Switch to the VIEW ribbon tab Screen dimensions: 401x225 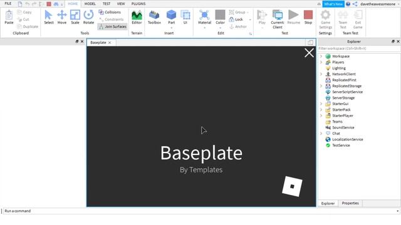point(121,4)
